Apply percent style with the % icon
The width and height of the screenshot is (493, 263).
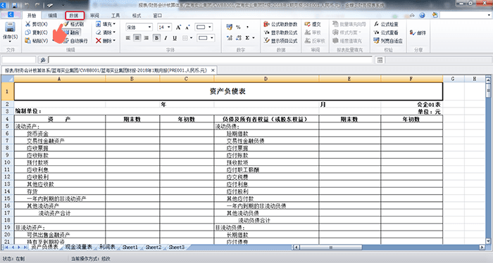click(x=238, y=27)
